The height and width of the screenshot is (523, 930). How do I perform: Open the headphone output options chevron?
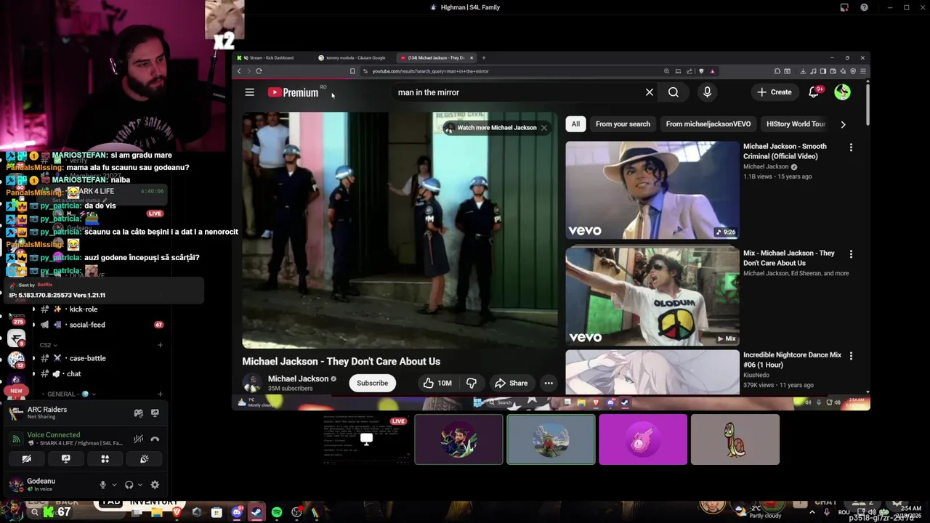[139, 485]
